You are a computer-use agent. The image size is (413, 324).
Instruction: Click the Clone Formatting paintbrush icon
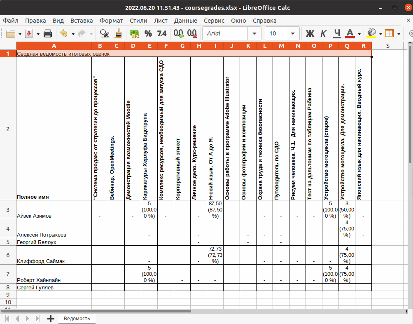point(118,33)
